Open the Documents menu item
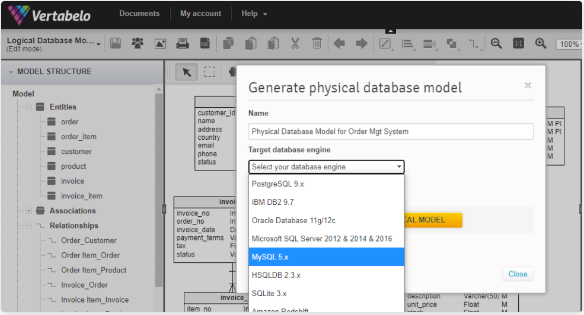Screen dimensions: 584x315 pos(139,14)
